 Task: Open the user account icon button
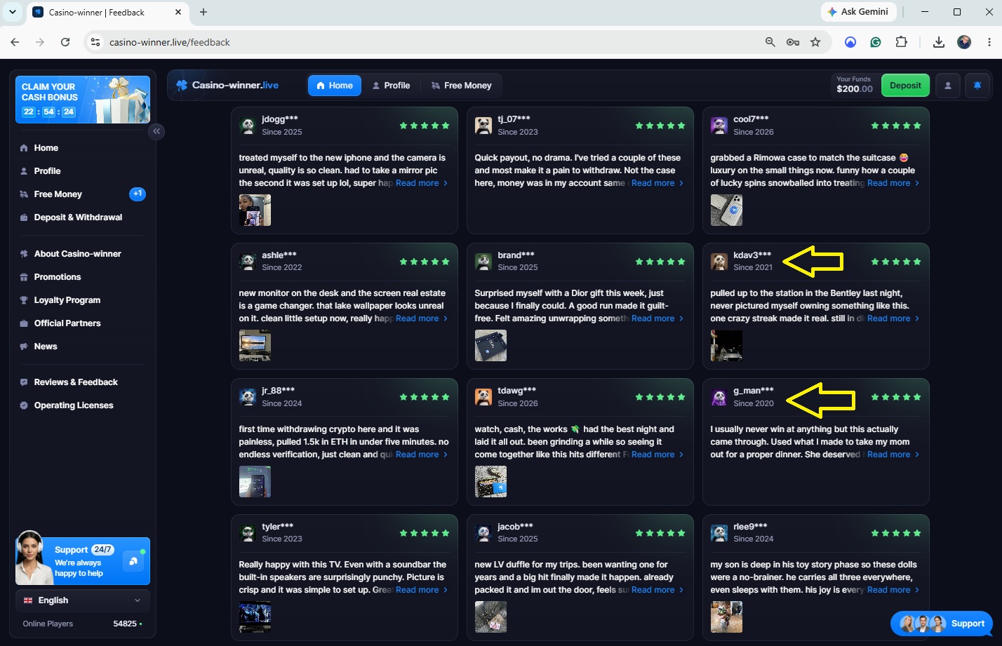pyautogui.click(x=948, y=86)
